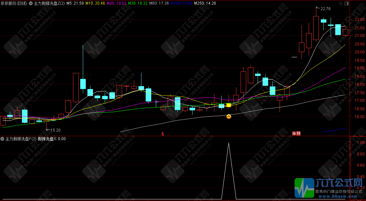Select the magenta M20 moving average label
The height and width of the screenshot is (201, 366).
click(x=117, y=3)
